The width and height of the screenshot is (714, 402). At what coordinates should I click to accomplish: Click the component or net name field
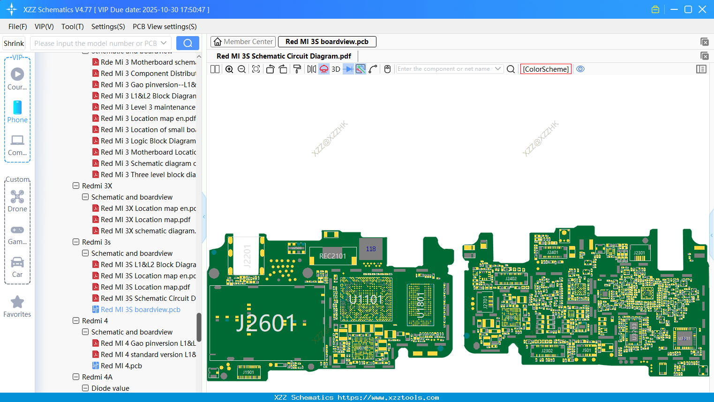point(444,69)
